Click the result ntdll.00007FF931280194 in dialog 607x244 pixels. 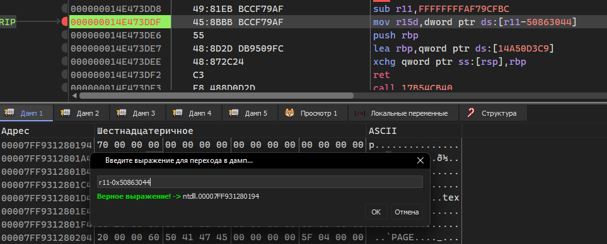221,196
